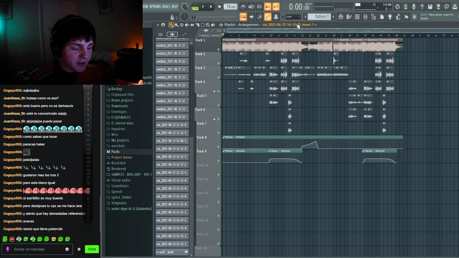The height and width of the screenshot is (258, 459).
Task: Select the Paint brush tool in playlist
Action: click(x=176, y=25)
